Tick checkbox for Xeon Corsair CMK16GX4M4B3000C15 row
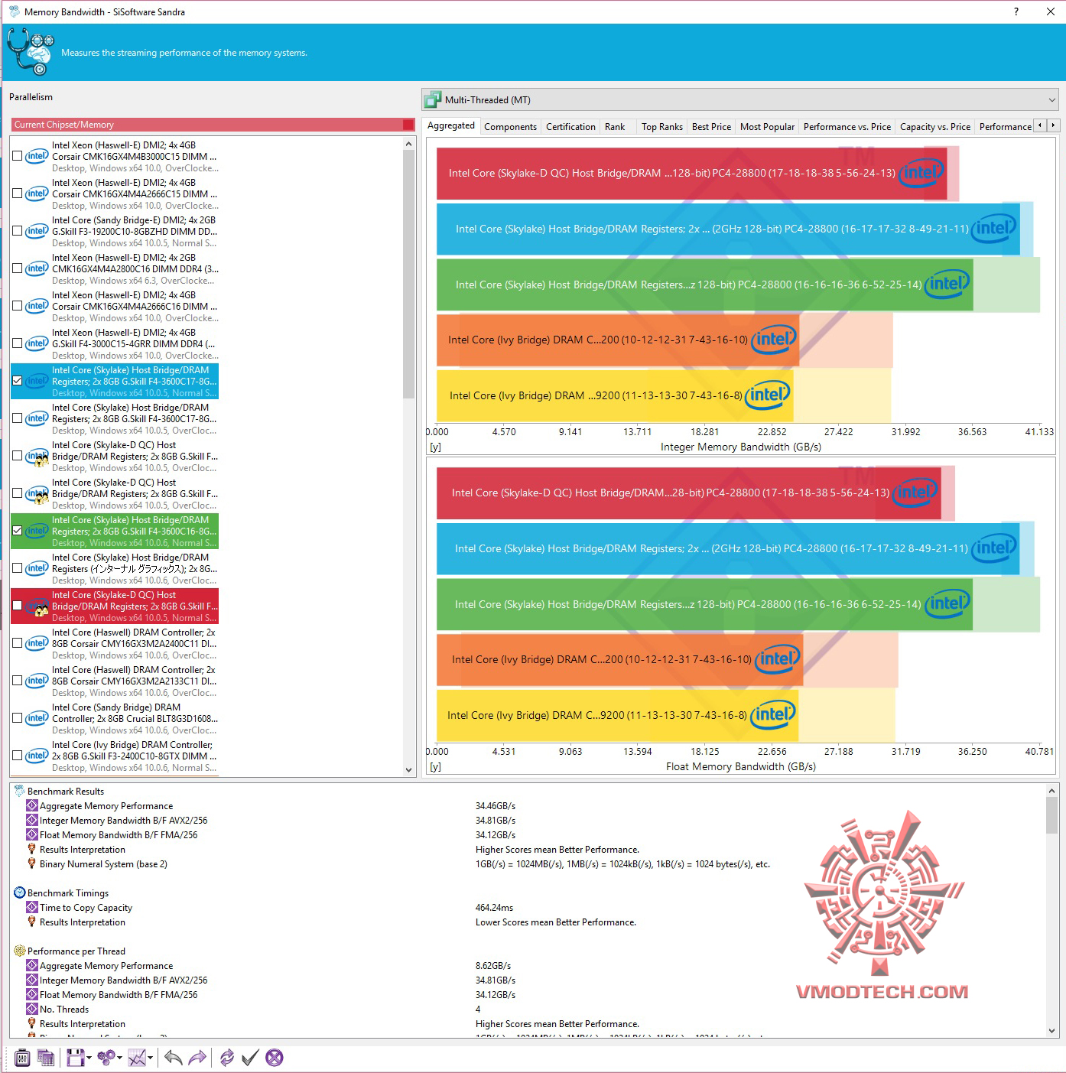This screenshot has width=1066, height=1073. [x=17, y=156]
